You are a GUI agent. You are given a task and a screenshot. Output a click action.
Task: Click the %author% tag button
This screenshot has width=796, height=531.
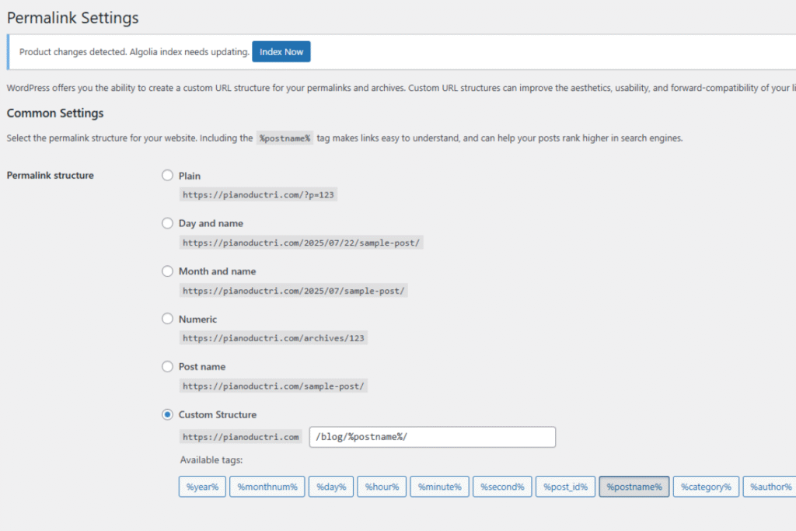click(x=770, y=487)
